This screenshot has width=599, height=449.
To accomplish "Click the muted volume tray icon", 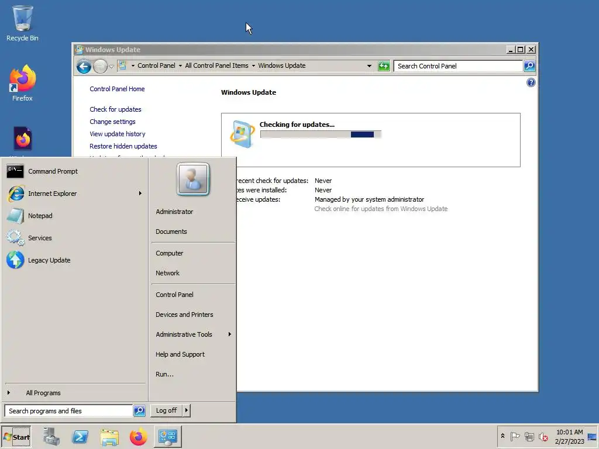I will tap(543, 436).
